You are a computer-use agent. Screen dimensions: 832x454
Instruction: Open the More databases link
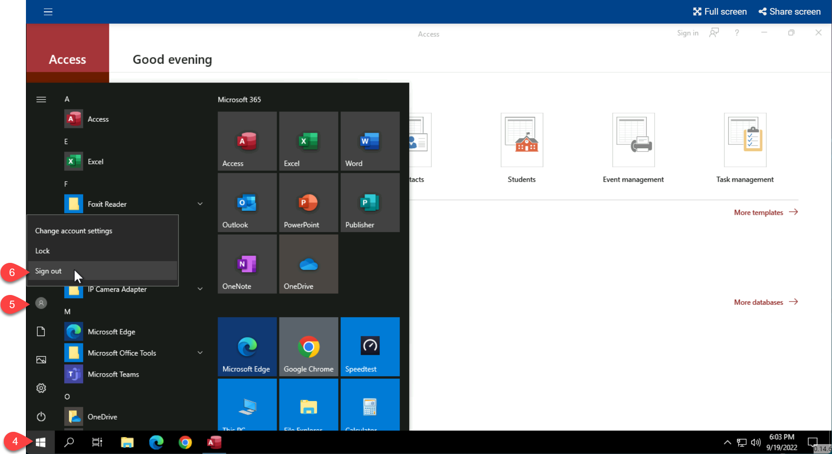pos(765,302)
